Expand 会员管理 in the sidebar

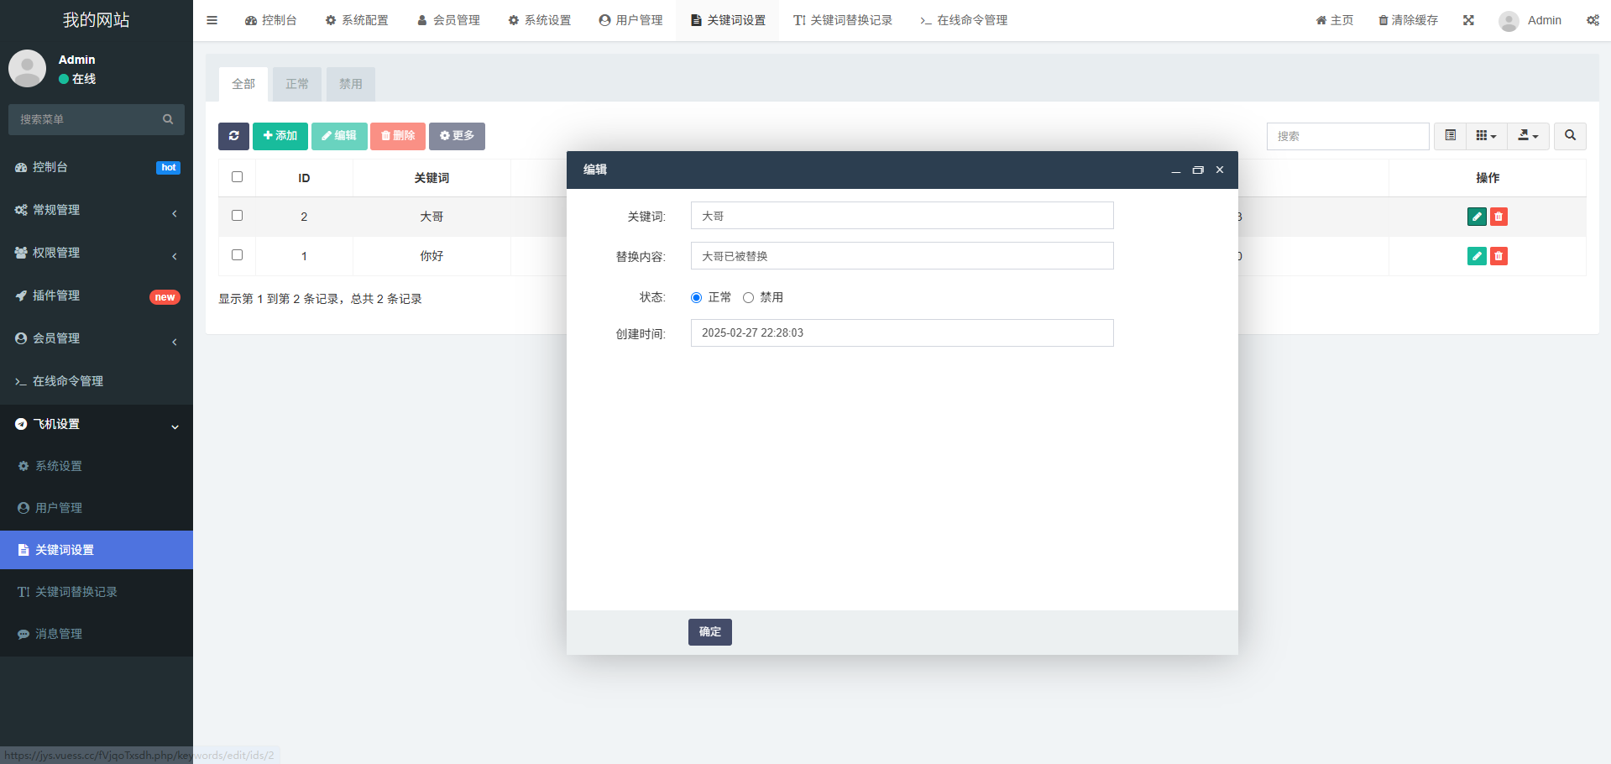coord(97,338)
